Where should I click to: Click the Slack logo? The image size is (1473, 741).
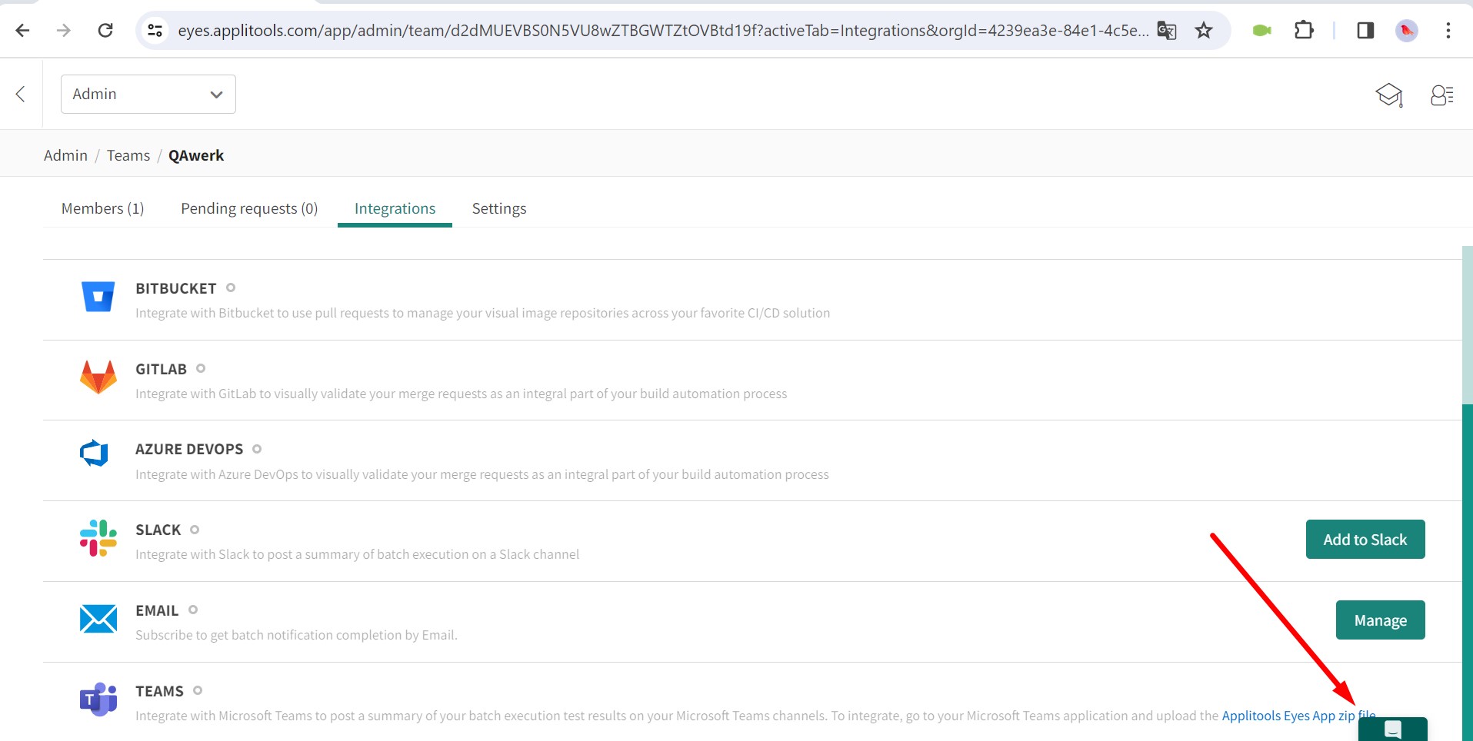[x=98, y=538]
